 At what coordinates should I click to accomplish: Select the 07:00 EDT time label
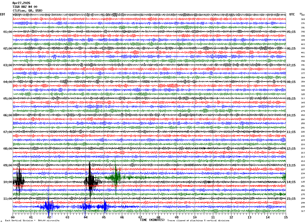click(x=8, y=132)
